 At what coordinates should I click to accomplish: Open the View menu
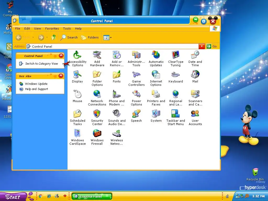37,29
